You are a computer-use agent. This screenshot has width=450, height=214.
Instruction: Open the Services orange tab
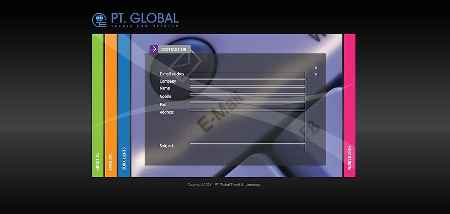[111, 106]
